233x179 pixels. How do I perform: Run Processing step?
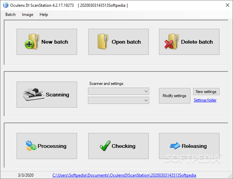(x=47, y=146)
